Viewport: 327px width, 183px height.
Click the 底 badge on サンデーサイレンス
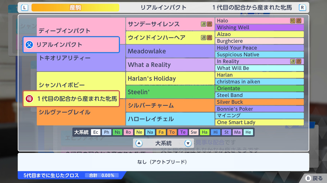209,24
